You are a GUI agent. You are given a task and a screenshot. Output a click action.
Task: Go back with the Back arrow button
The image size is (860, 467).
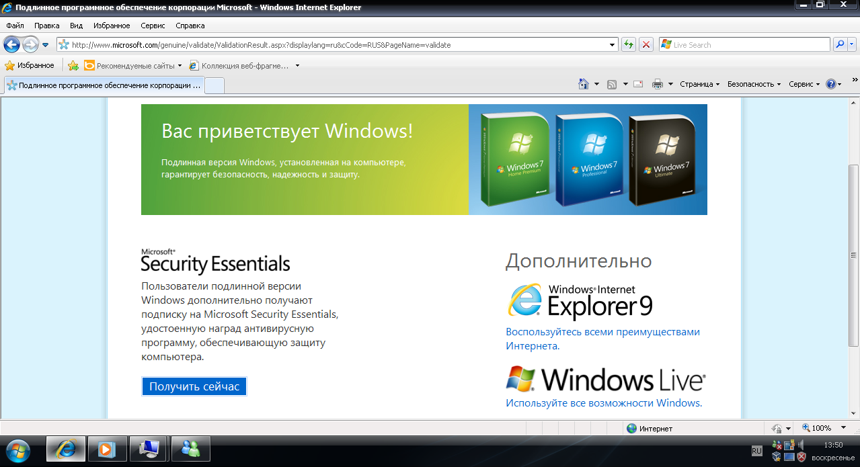point(11,44)
